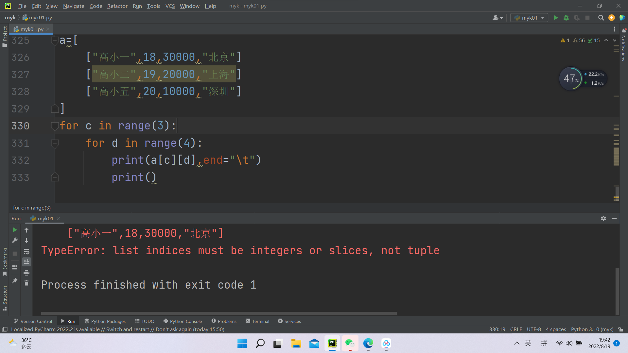Open the Code With Me user icon

point(497,18)
